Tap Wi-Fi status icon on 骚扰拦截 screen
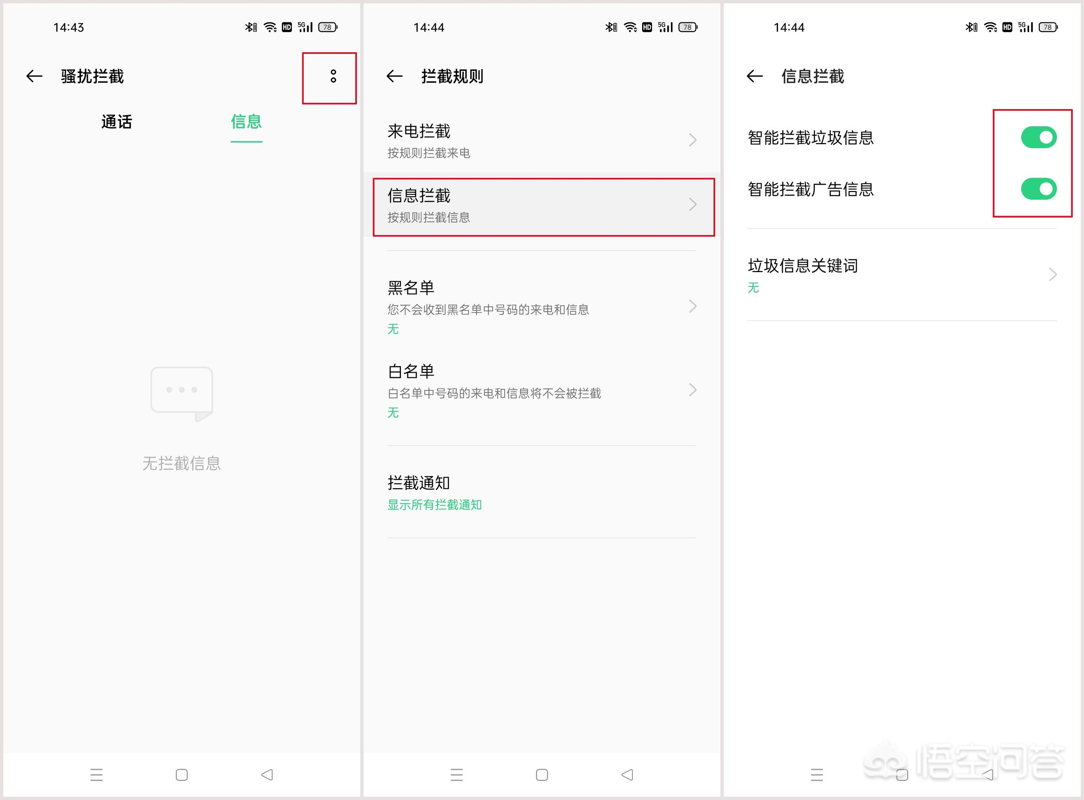 270,27
